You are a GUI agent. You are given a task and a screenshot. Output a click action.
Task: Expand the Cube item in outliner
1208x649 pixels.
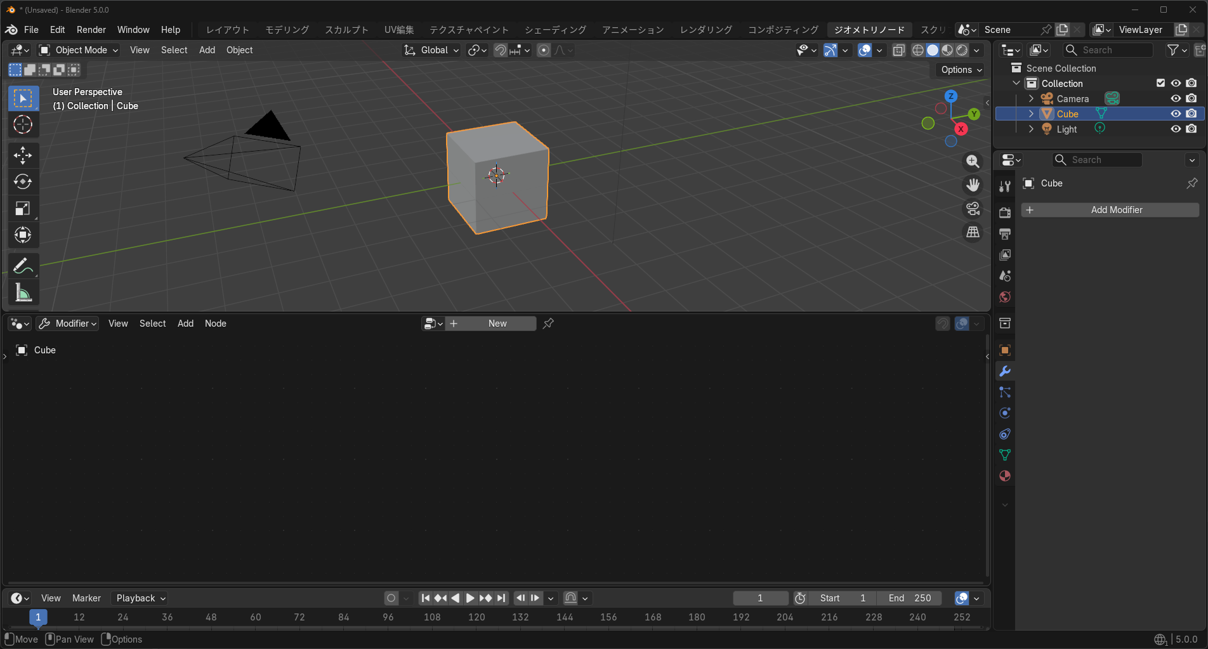tap(1031, 114)
